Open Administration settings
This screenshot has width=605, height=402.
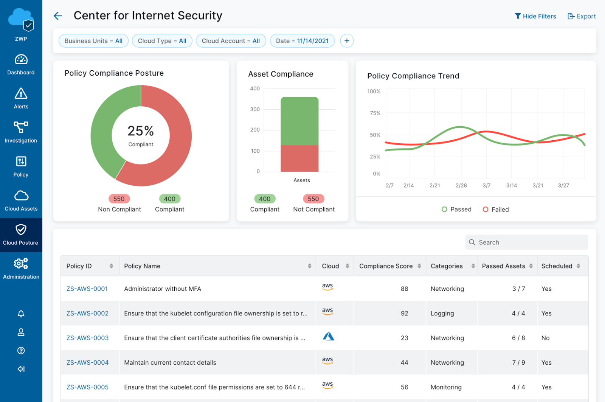pyautogui.click(x=21, y=269)
